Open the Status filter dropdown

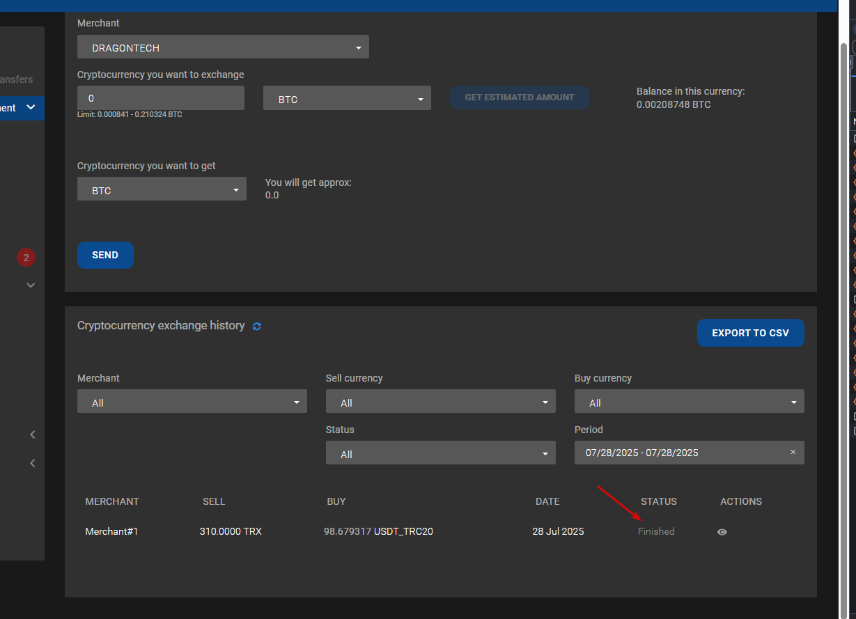point(441,453)
